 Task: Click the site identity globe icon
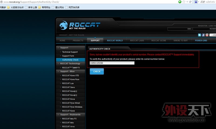pos(1,2)
